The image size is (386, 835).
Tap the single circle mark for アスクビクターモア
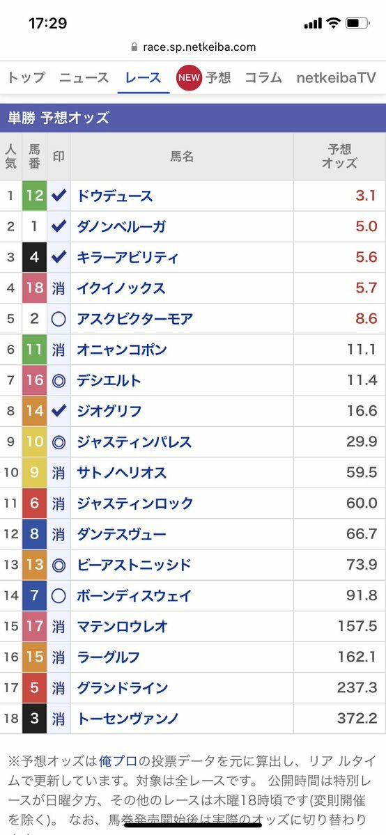click(x=59, y=319)
